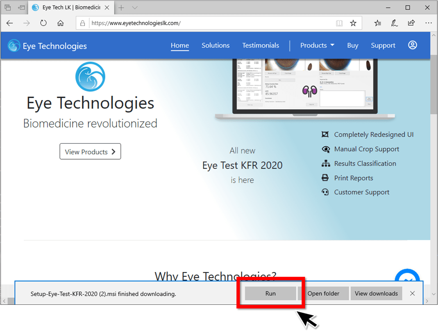Click the Results Classification hierarchy icon
This screenshot has width=438, height=336.
click(x=326, y=163)
